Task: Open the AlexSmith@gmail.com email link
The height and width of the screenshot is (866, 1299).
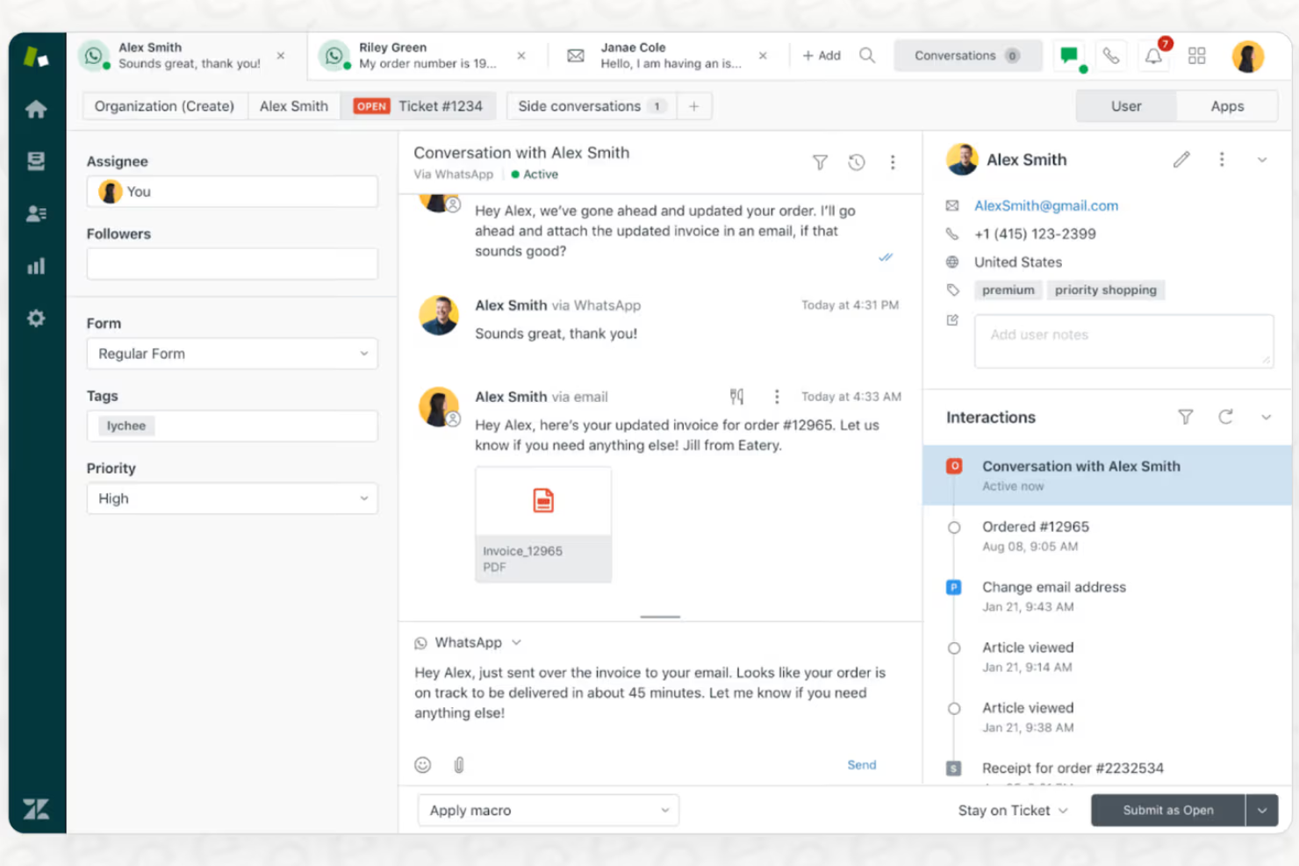Action: [x=1045, y=205]
